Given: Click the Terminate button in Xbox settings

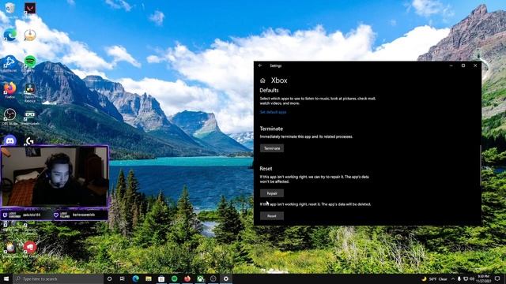Looking at the screenshot, I should [x=272, y=148].
